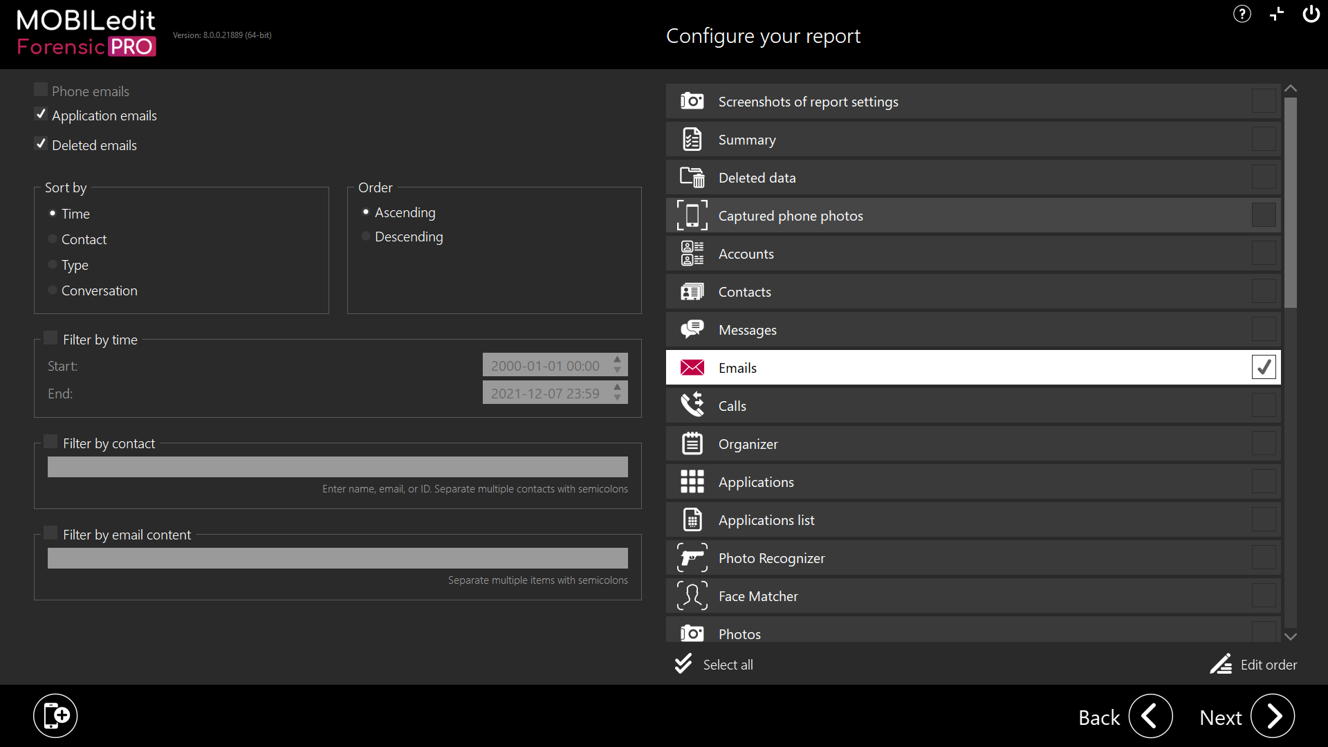Viewport: 1328px width, 747px height.
Task: Click the Select all checkmark icon
Action: coord(683,664)
